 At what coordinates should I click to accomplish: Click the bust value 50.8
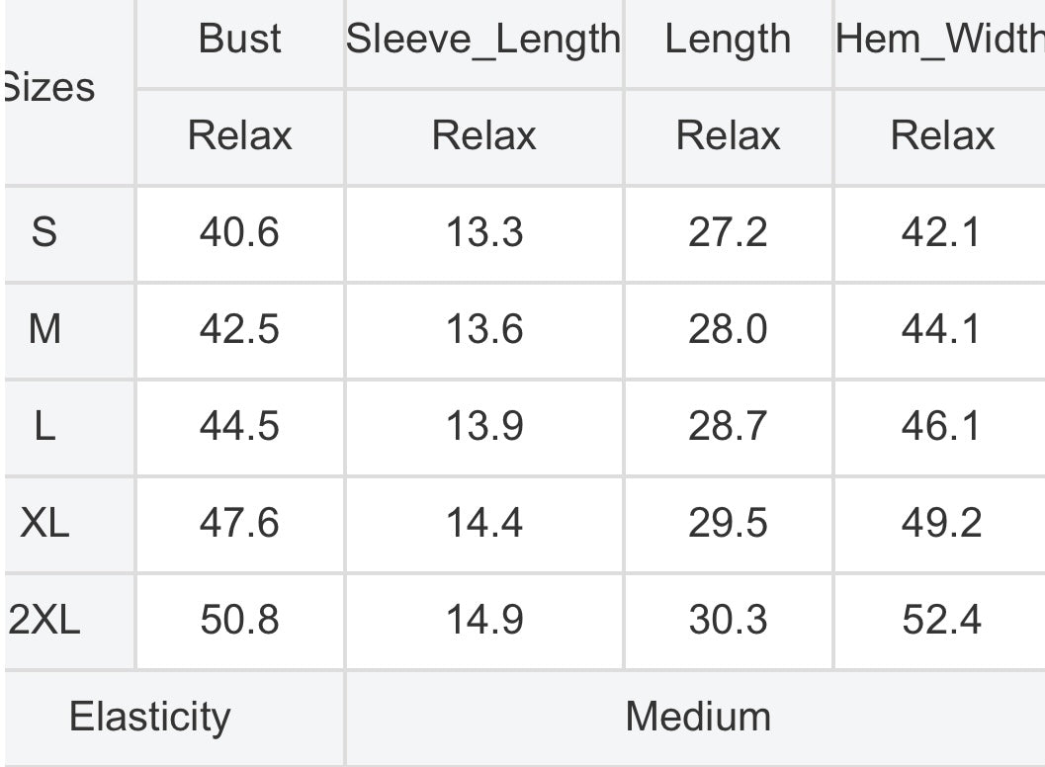coord(239,619)
